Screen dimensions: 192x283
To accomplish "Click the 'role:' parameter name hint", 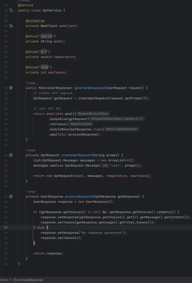I will pyautogui.click(x=105, y=166).
